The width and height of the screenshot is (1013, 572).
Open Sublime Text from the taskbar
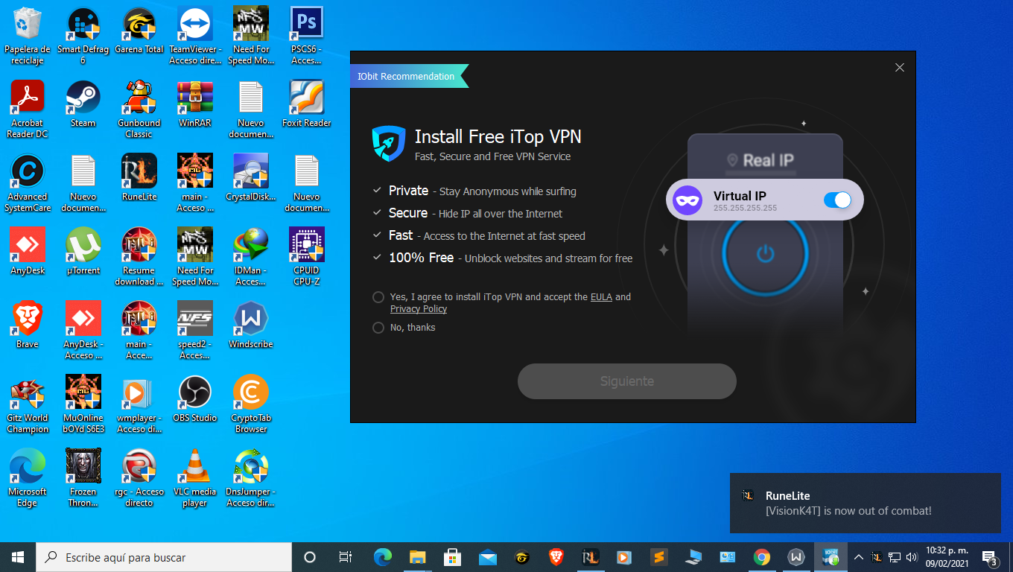[658, 557]
